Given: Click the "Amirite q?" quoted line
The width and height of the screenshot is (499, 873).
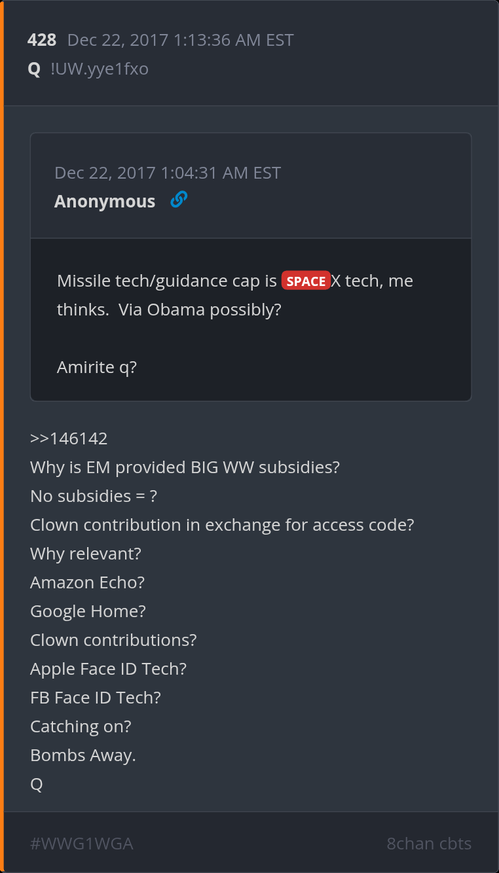Looking at the screenshot, I should coord(97,367).
